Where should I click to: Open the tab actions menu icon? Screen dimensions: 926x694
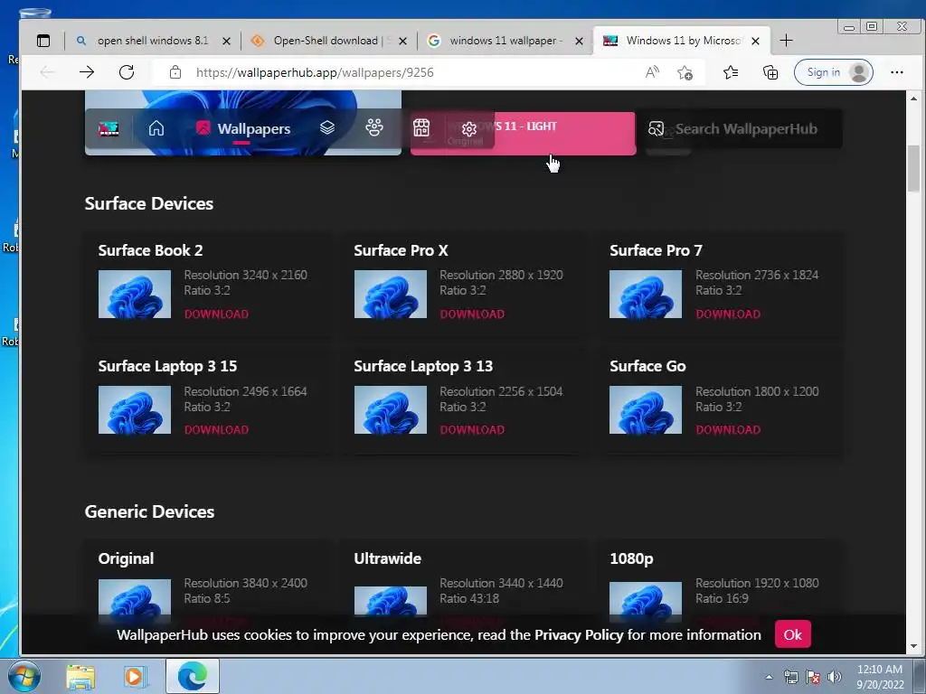tap(43, 41)
